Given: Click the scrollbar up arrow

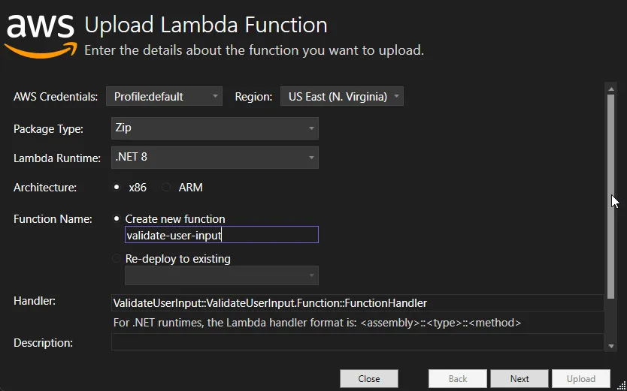Looking at the screenshot, I should tap(611, 89).
